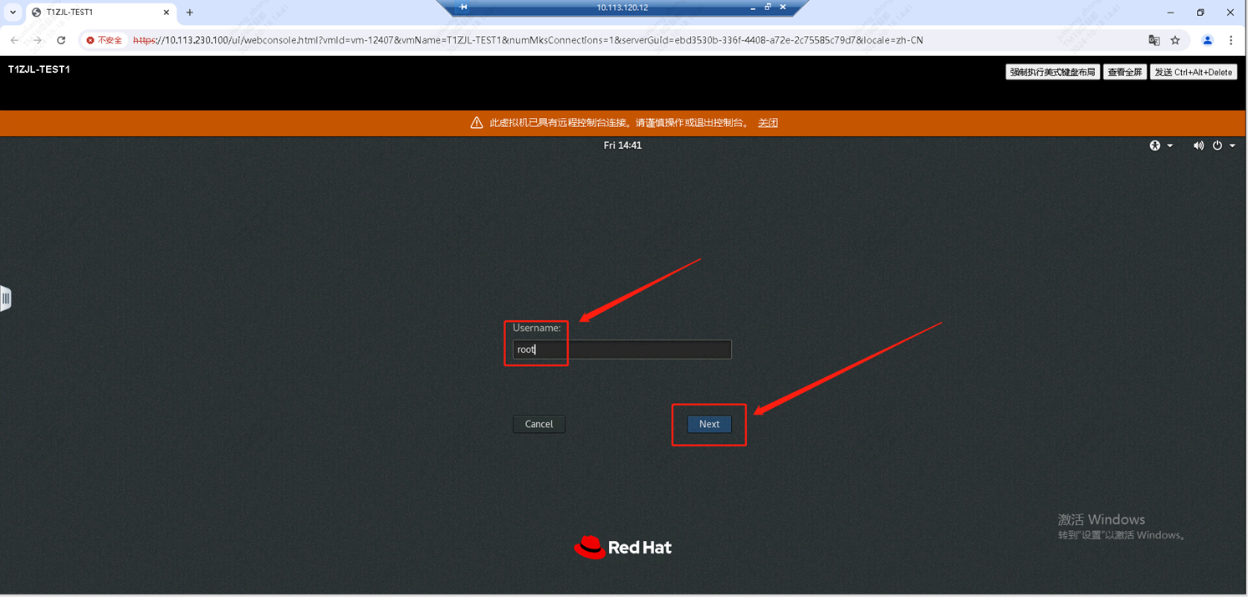
Task: Dismiss warning via the 关闭 link
Action: click(x=767, y=123)
